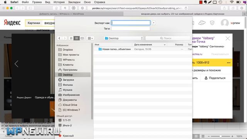Click the Яндекс logo
The height and width of the screenshot is (139, 247).
tap(12, 22)
